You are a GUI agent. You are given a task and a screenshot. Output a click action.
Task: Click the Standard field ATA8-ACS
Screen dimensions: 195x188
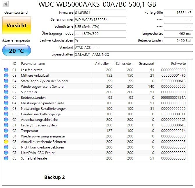[133, 48]
